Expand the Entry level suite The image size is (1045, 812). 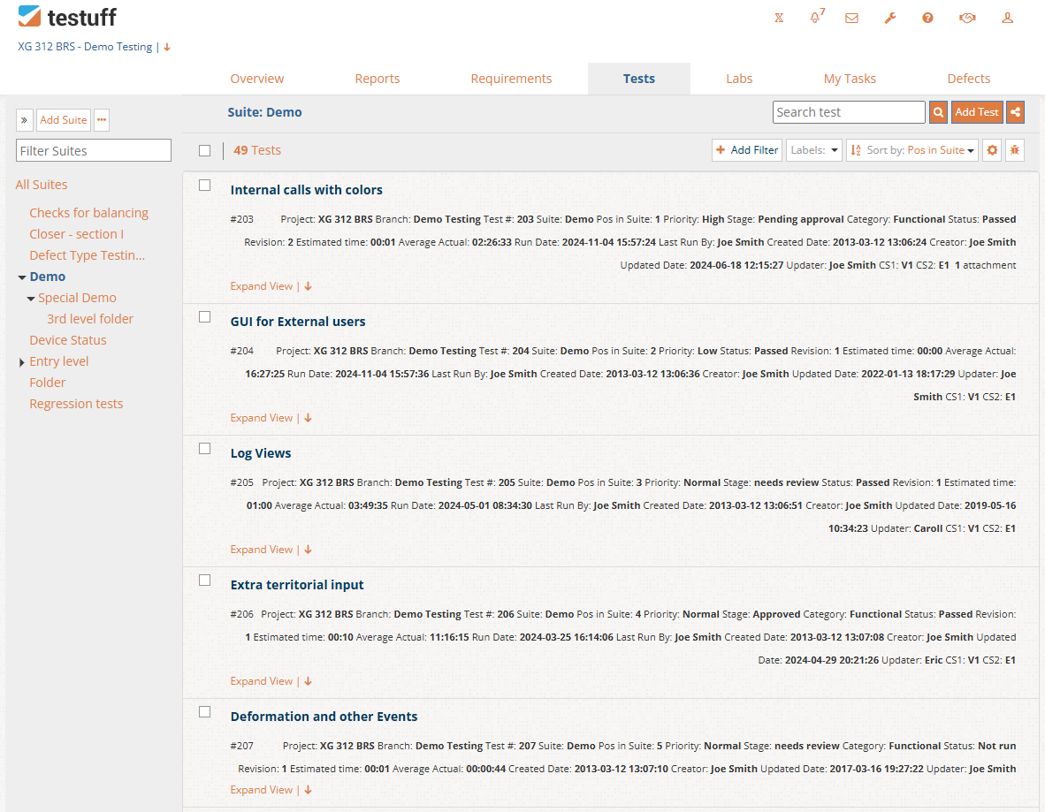click(x=22, y=362)
